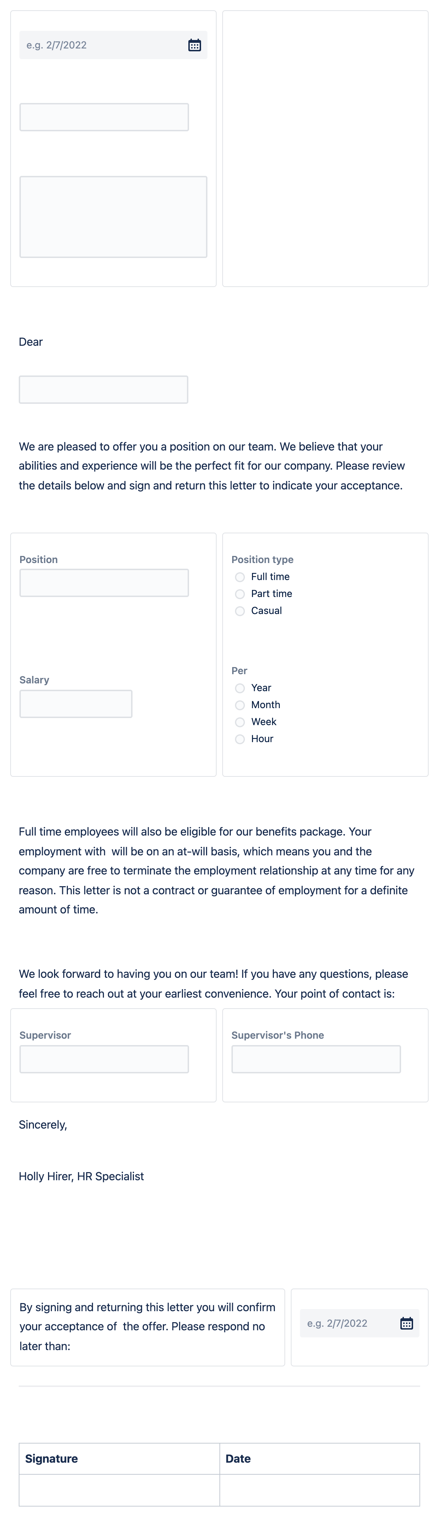Screen dimensions: 441x1526
Task: Select the Part time position type
Action: (240, 594)
